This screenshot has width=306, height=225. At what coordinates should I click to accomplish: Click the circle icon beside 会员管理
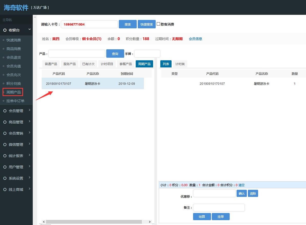[5, 111]
